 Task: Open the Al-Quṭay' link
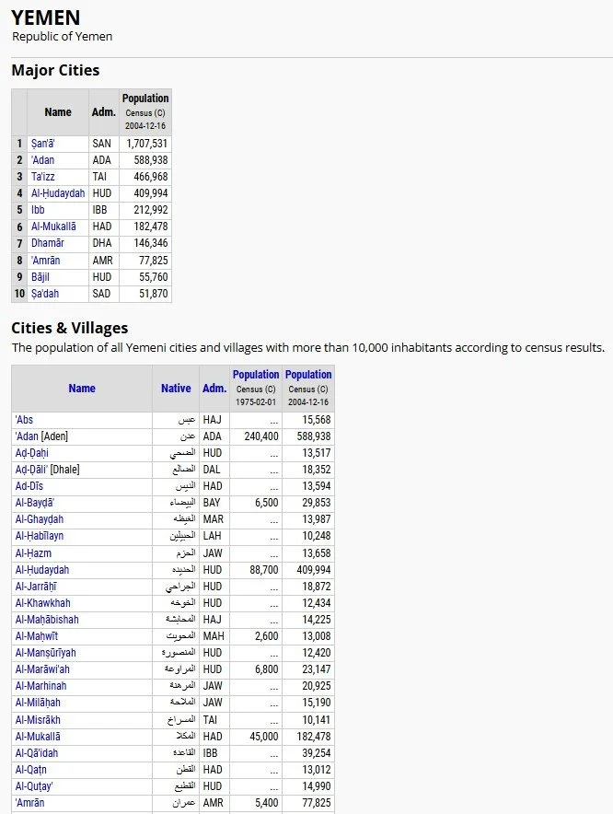click(x=34, y=786)
